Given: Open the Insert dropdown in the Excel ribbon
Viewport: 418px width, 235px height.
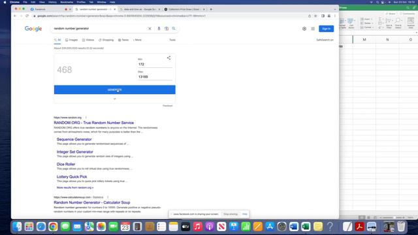Looking at the screenshot, I should tap(366, 19).
